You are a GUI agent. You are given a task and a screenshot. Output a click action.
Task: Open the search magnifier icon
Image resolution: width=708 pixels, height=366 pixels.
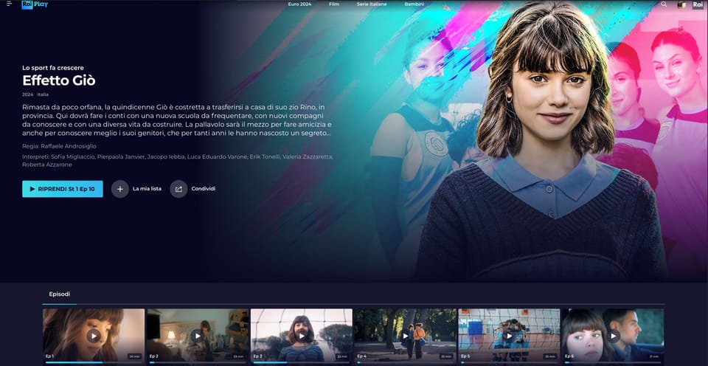(x=664, y=4)
